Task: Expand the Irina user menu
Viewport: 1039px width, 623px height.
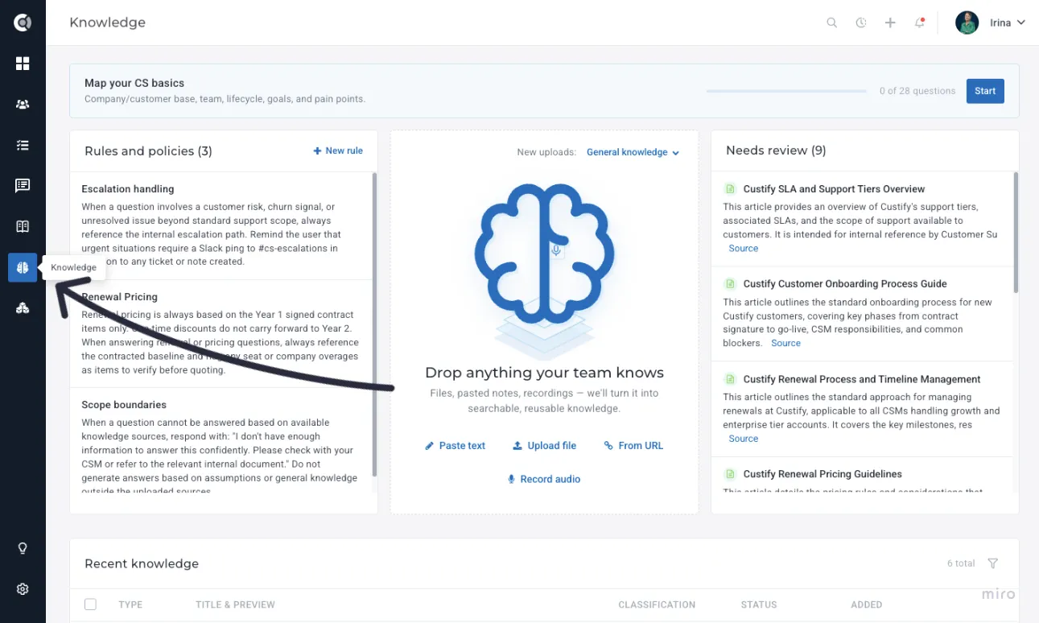Action: (991, 23)
